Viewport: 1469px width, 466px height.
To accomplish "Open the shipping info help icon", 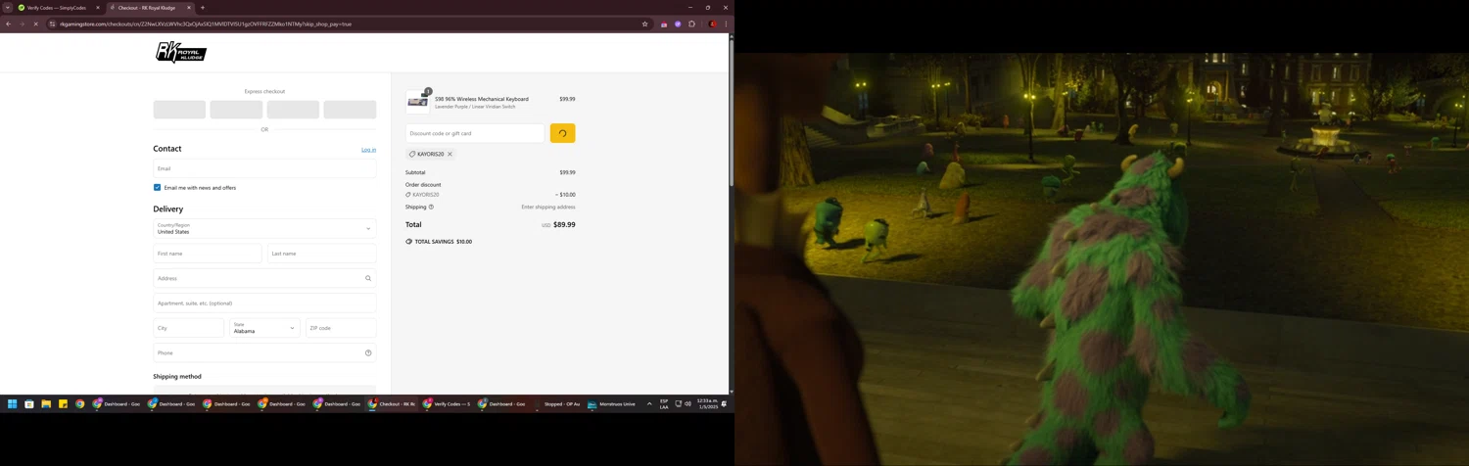I will pos(431,207).
